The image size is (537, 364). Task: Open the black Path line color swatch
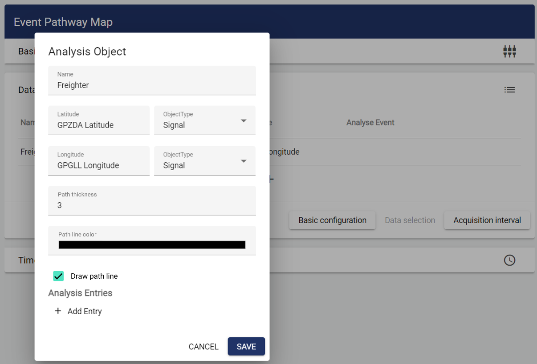point(152,245)
